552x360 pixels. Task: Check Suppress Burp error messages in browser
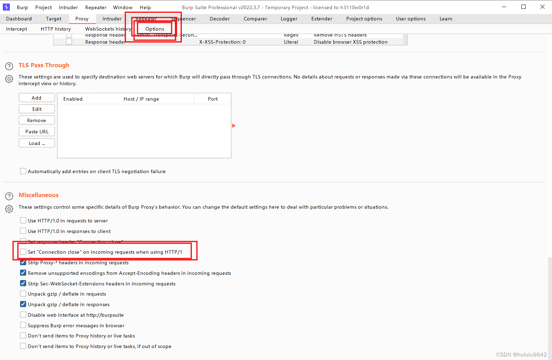click(x=23, y=325)
